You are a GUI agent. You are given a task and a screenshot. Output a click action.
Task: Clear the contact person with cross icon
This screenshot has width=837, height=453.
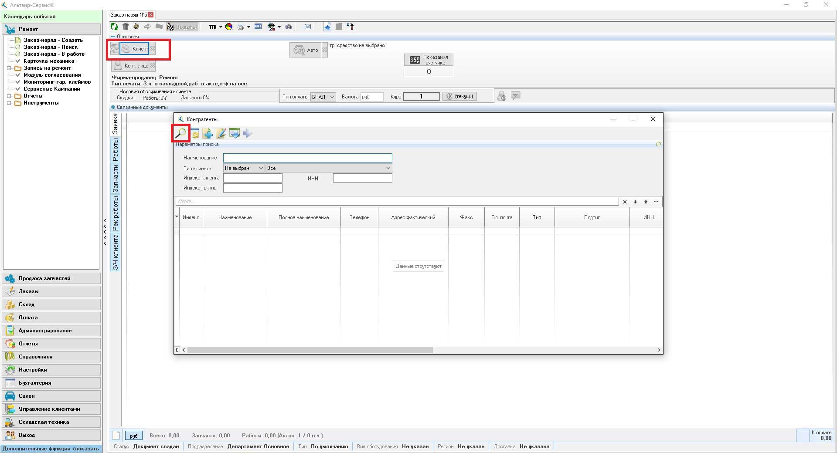click(x=153, y=66)
